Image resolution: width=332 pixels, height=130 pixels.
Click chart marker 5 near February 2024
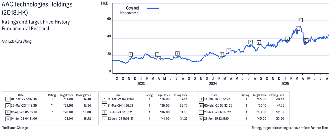[x=222, y=55]
